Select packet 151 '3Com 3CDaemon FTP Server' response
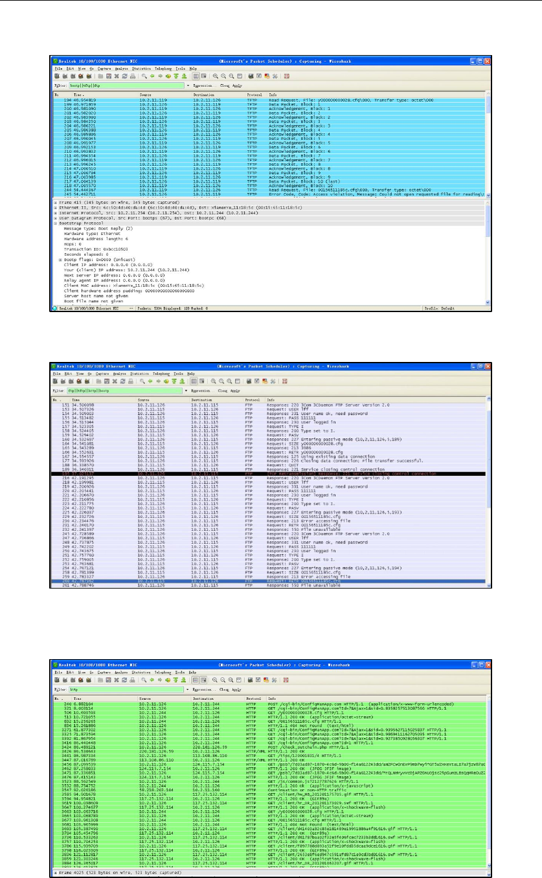Image resolution: width=542 pixels, height=878 pixels. coord(269,405)
